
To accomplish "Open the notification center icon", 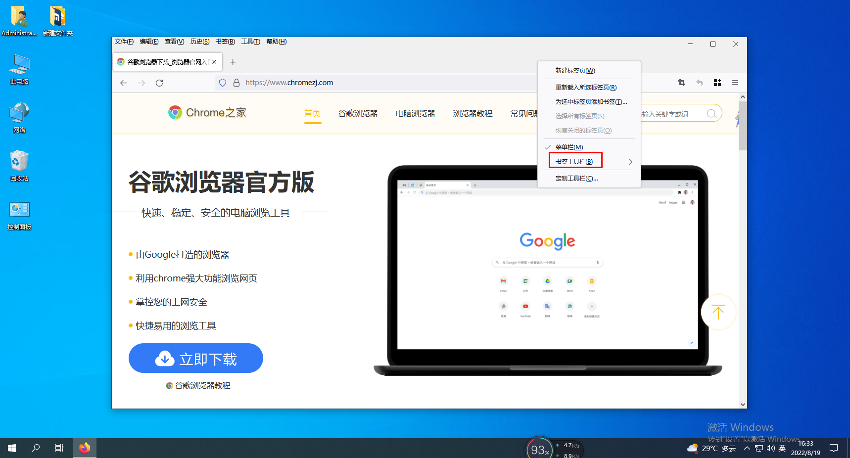I will (834, 448).
